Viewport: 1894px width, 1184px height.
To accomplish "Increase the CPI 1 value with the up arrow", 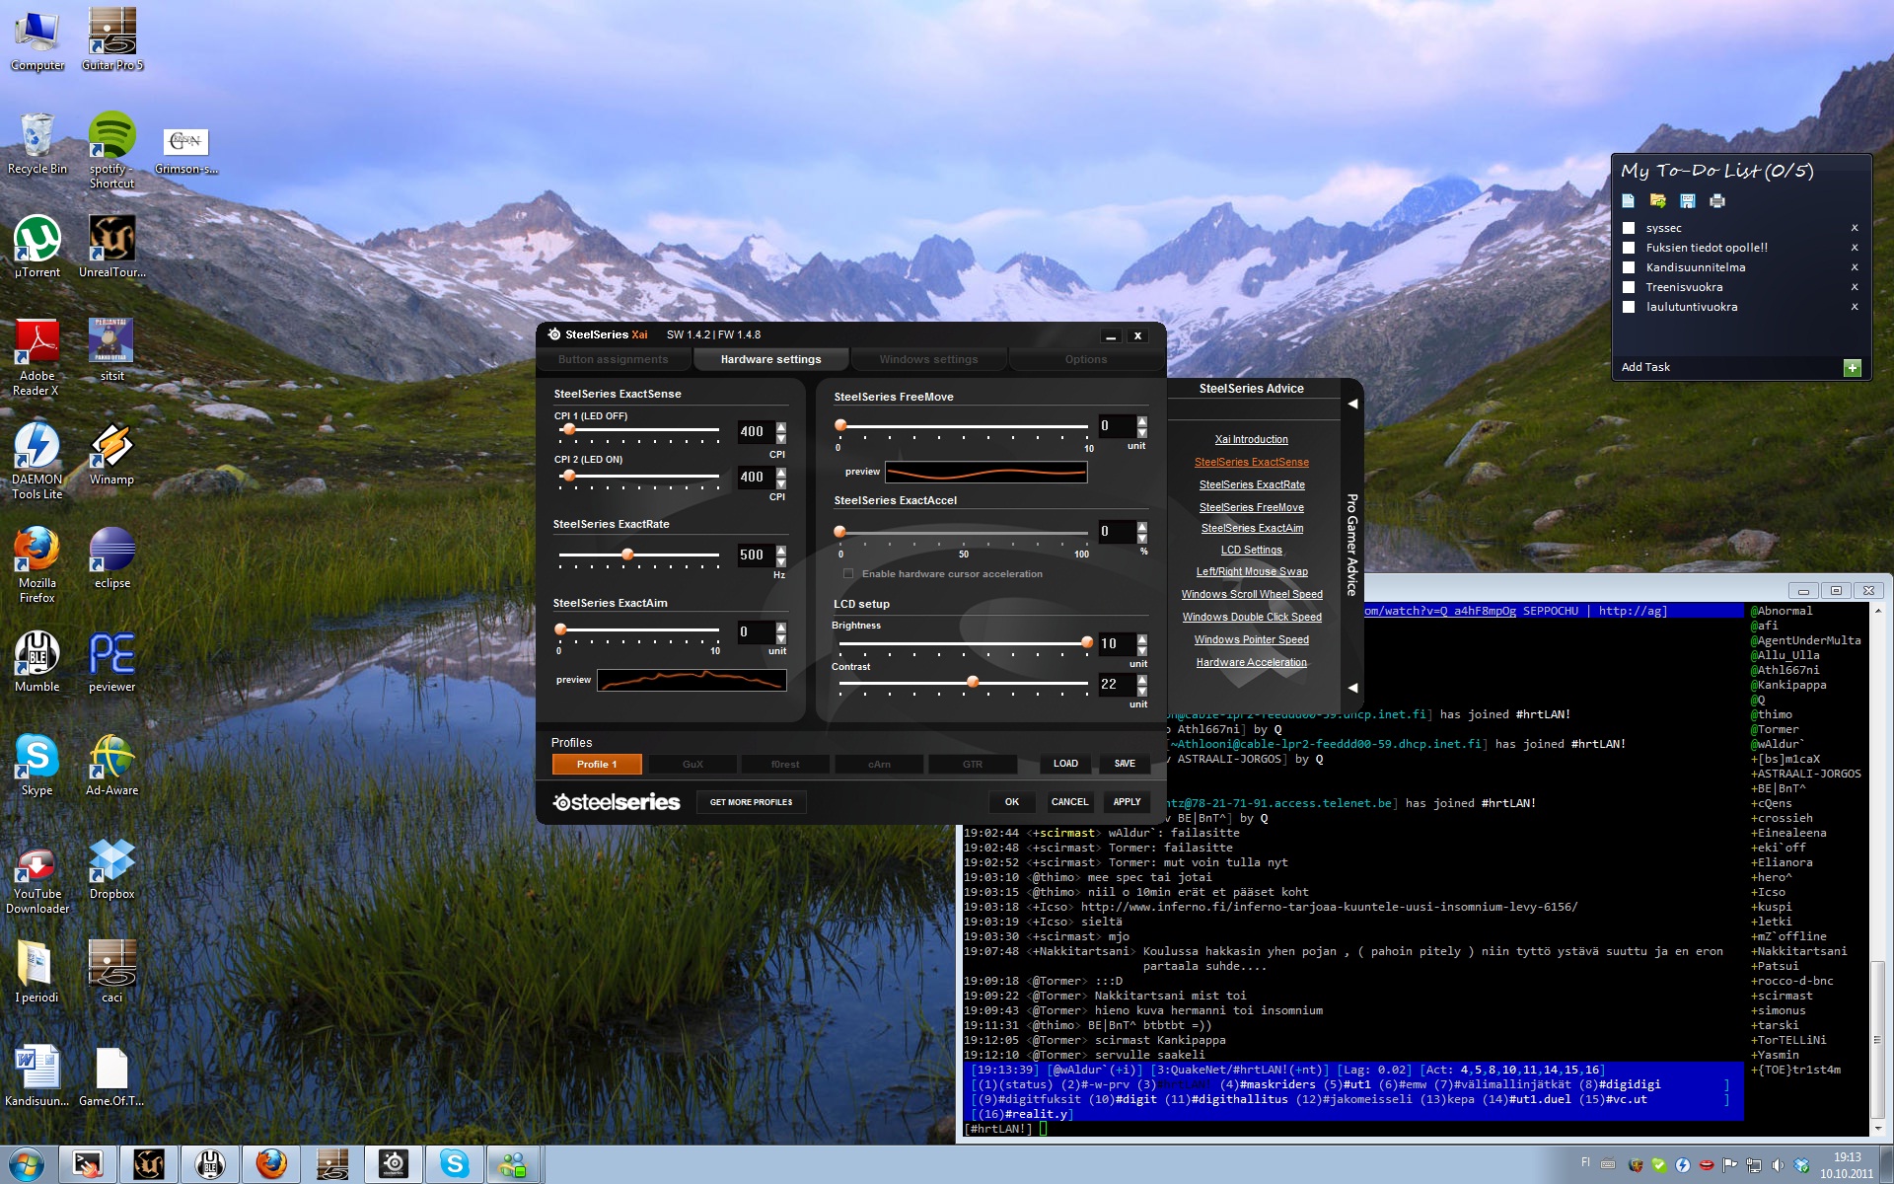I will pos(781,426).
